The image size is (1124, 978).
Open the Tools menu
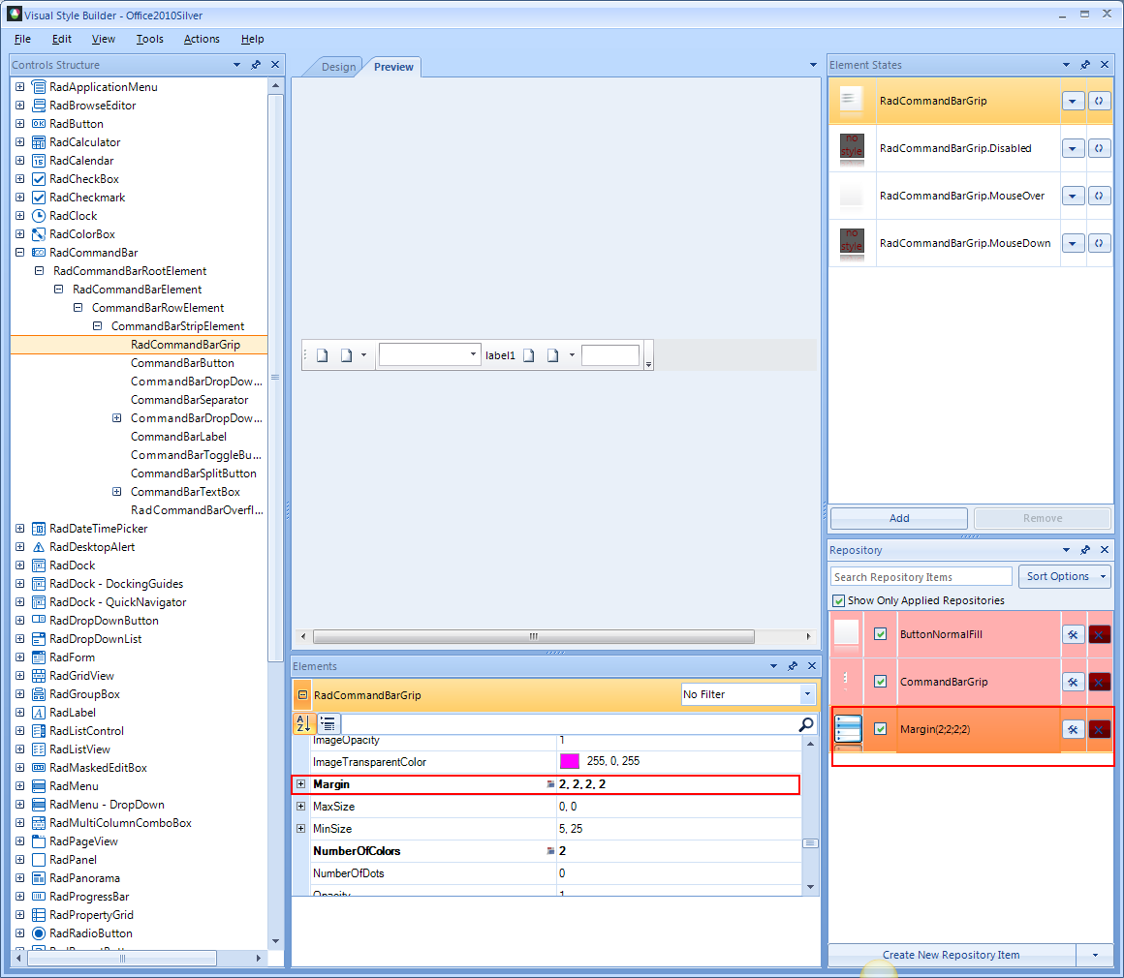[150, 39]
